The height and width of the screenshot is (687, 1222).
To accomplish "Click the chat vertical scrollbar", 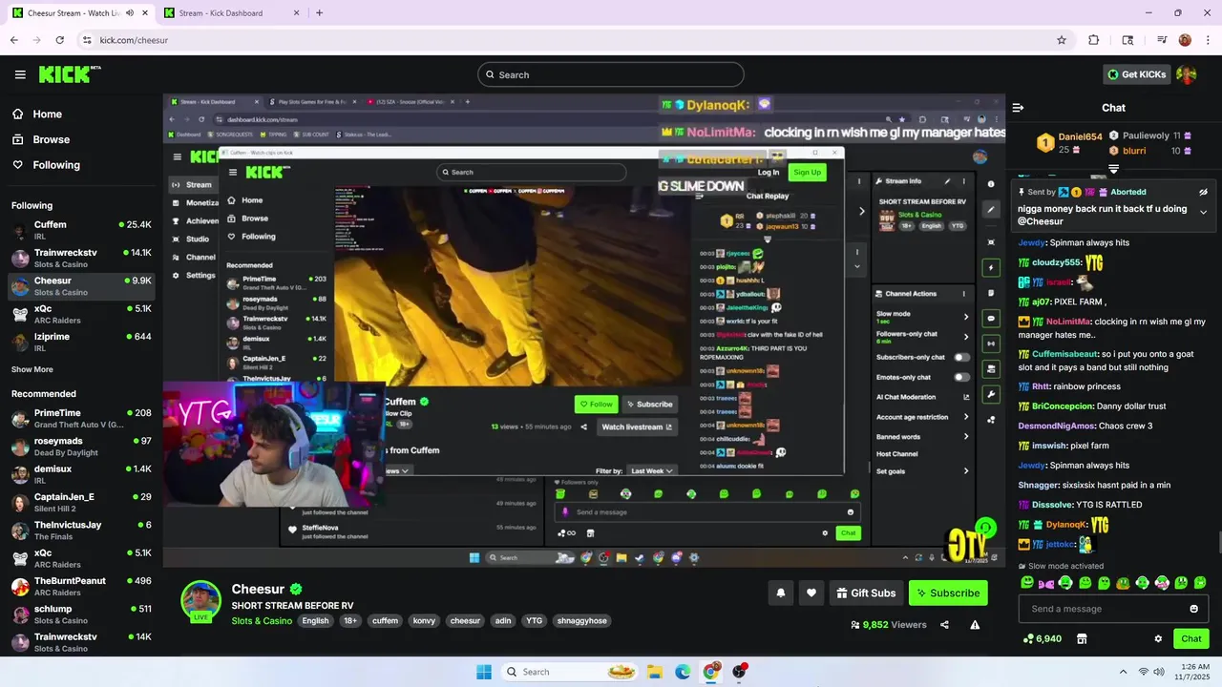I will pyautogui.click(x=1218, y=542).
